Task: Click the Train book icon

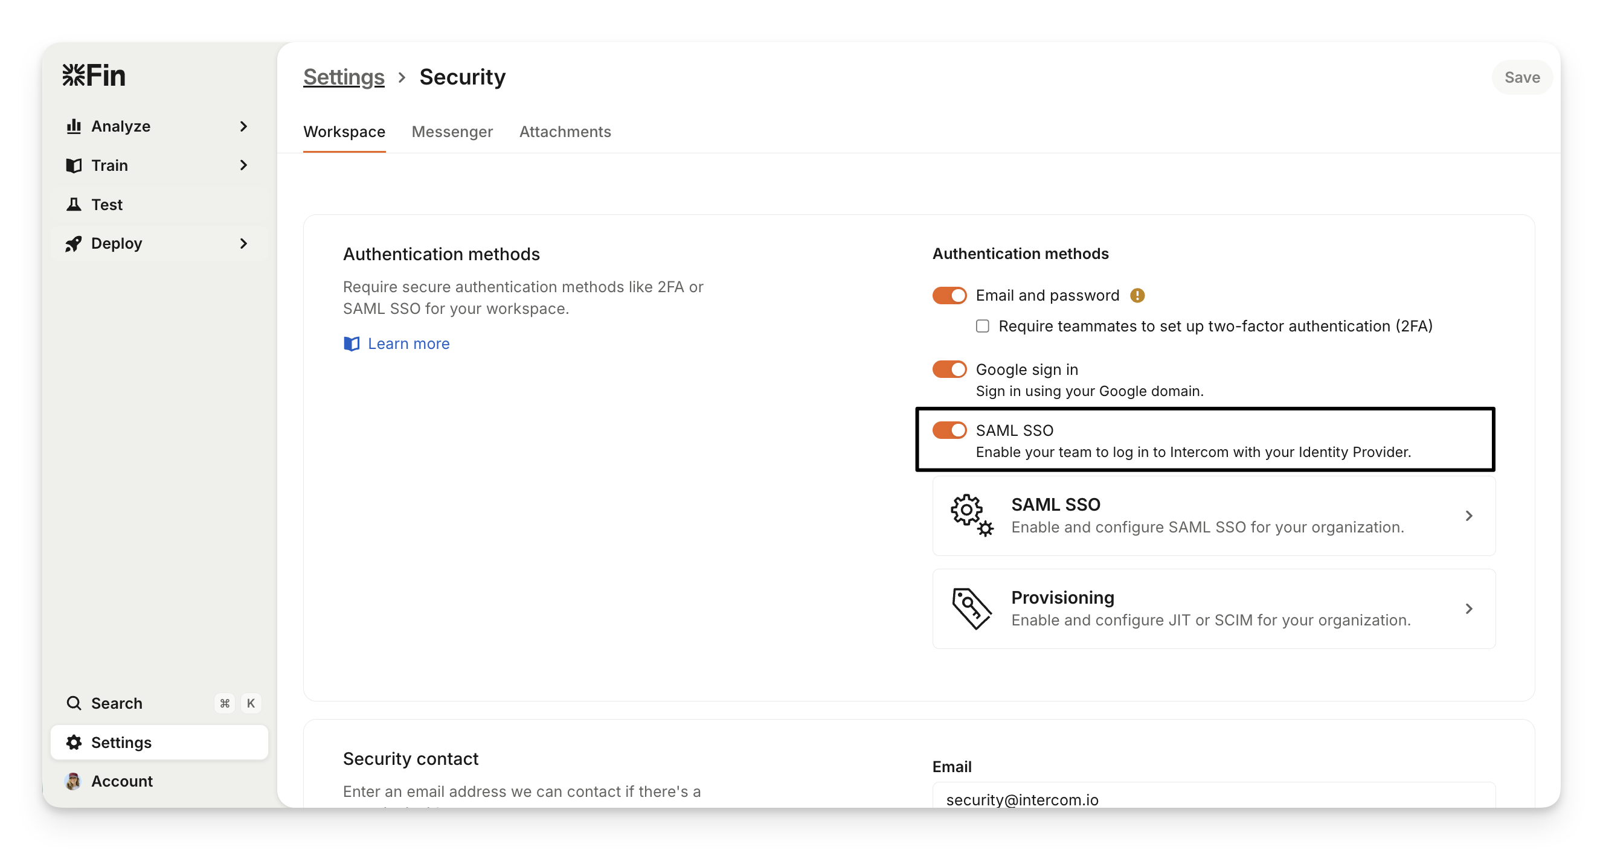Action: point(74,165)
